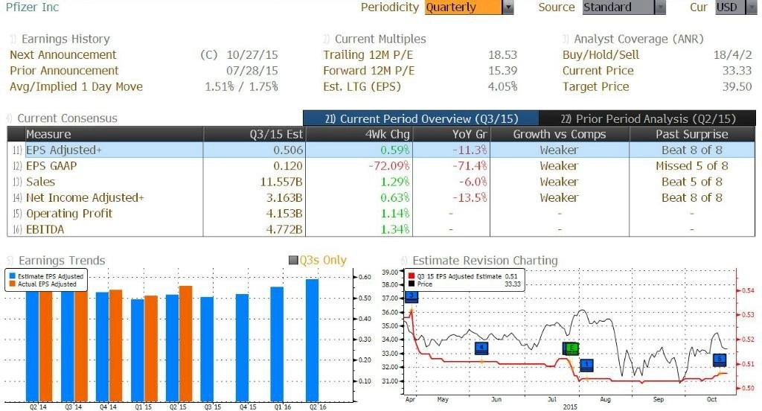Open the Current Multiples section
Viewport: 762px width, 411px height.
[x=380, y=39]
